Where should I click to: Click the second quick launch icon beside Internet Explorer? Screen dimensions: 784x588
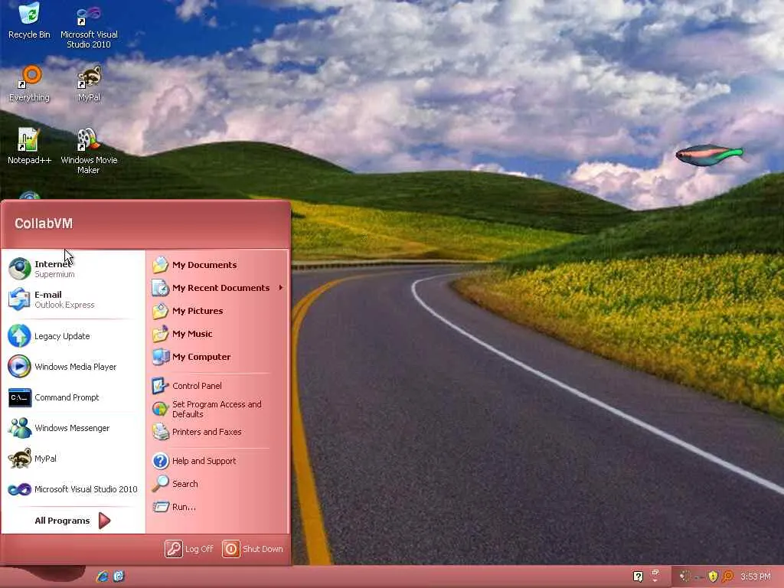point(119,577)
